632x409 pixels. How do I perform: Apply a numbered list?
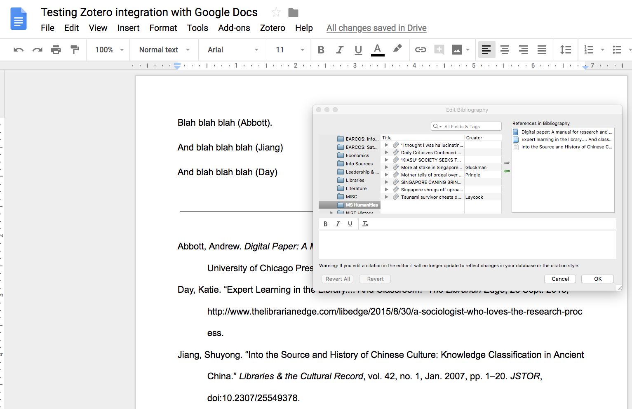coord(589,50)
